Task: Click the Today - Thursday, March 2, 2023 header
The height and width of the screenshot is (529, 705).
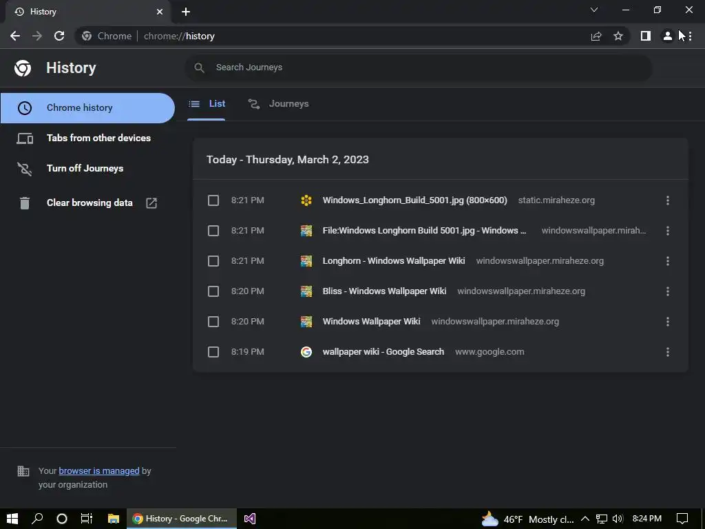Action: click(x=287, y=160)
